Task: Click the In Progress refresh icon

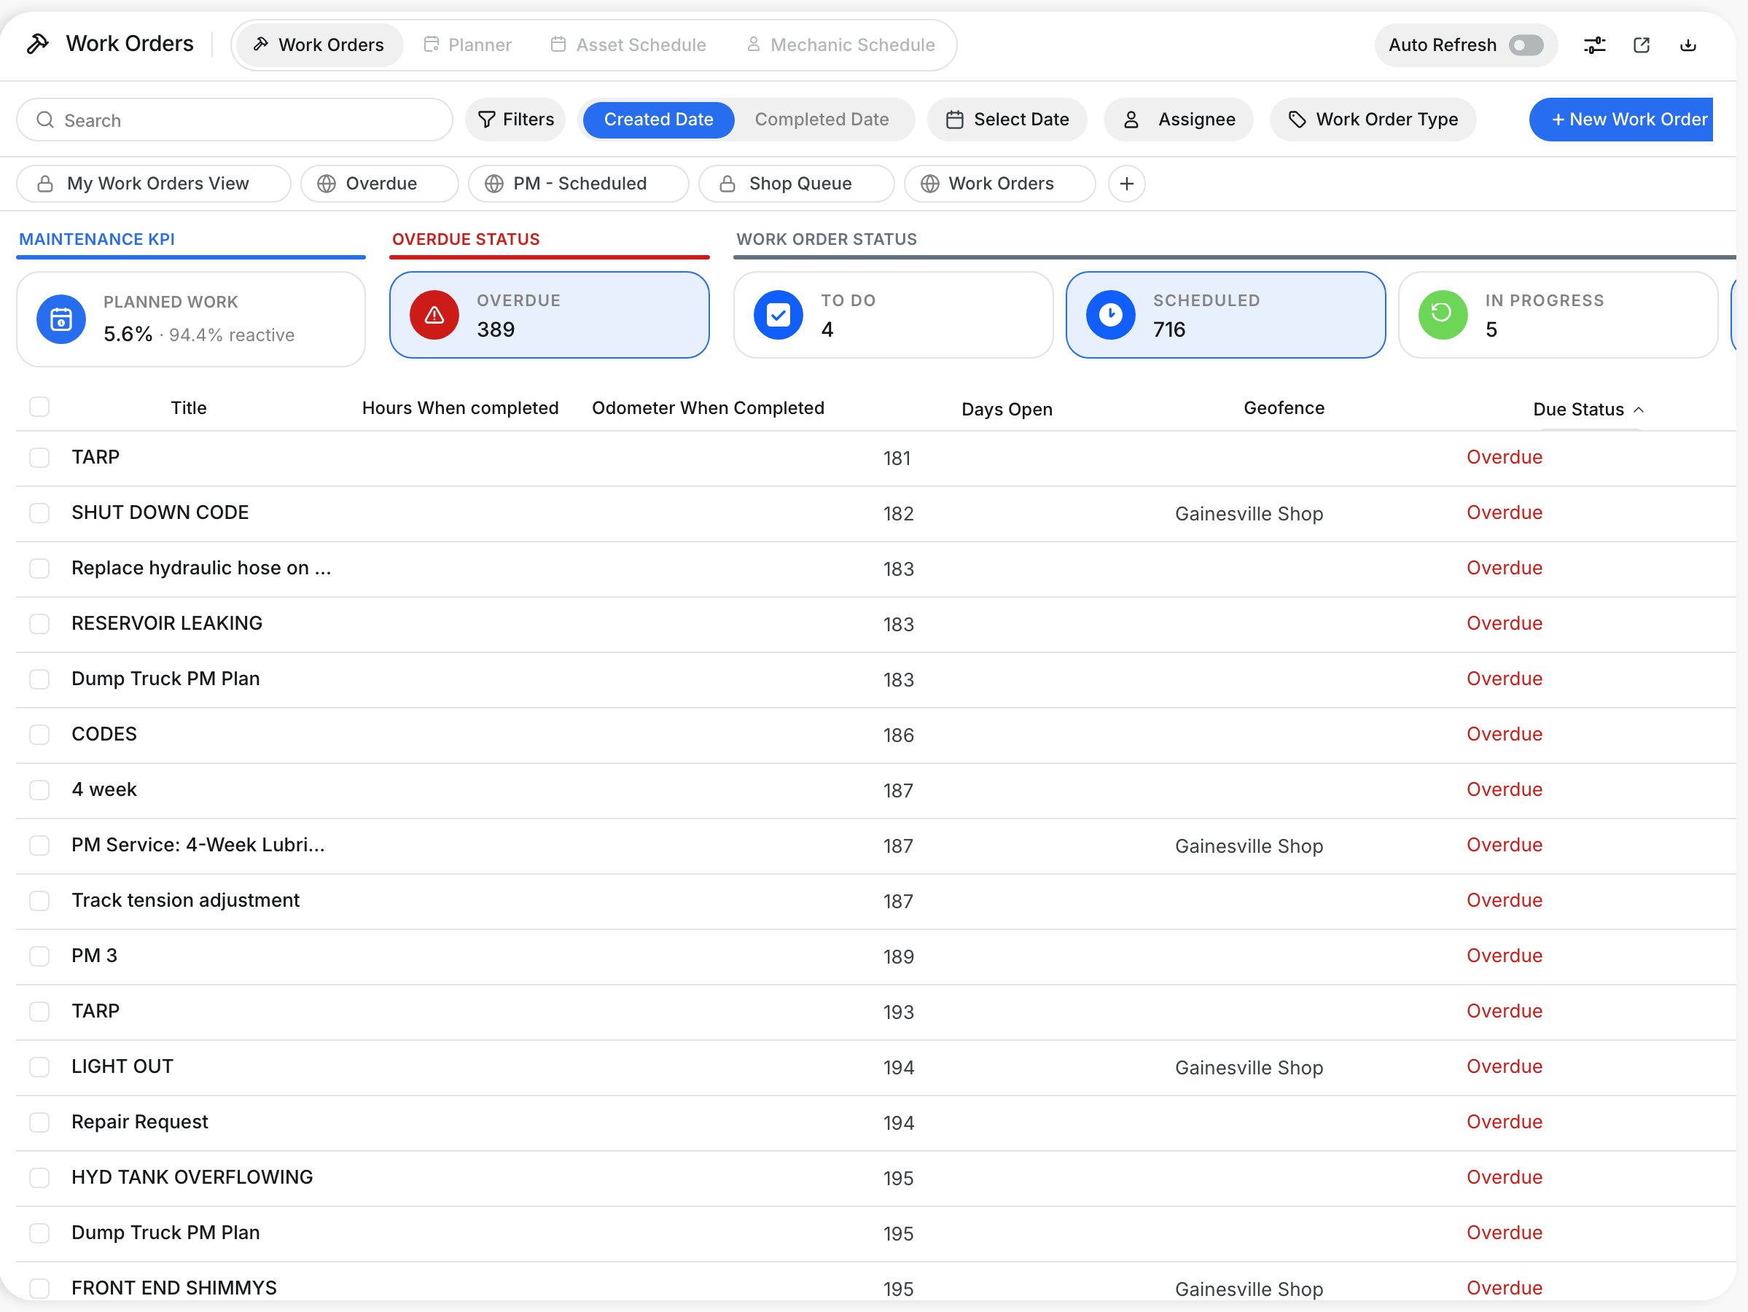Action: point(1442,315)
